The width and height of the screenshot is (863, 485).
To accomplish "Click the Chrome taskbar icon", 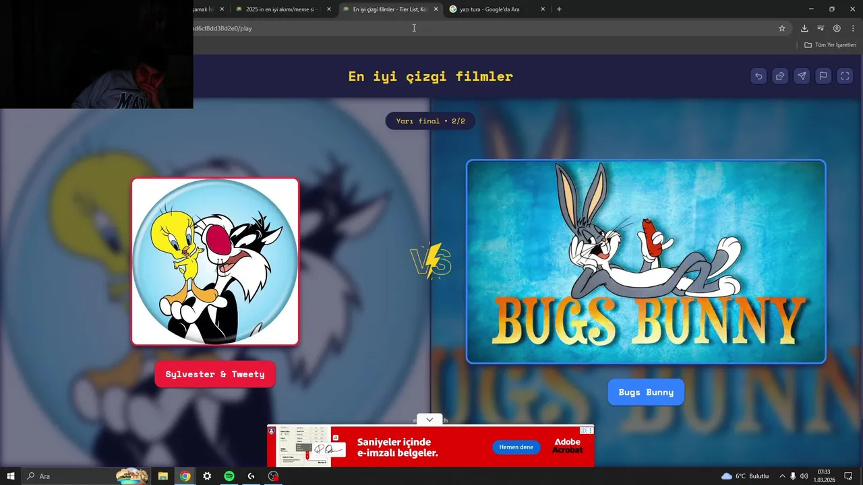I will (x=185, y=476).
